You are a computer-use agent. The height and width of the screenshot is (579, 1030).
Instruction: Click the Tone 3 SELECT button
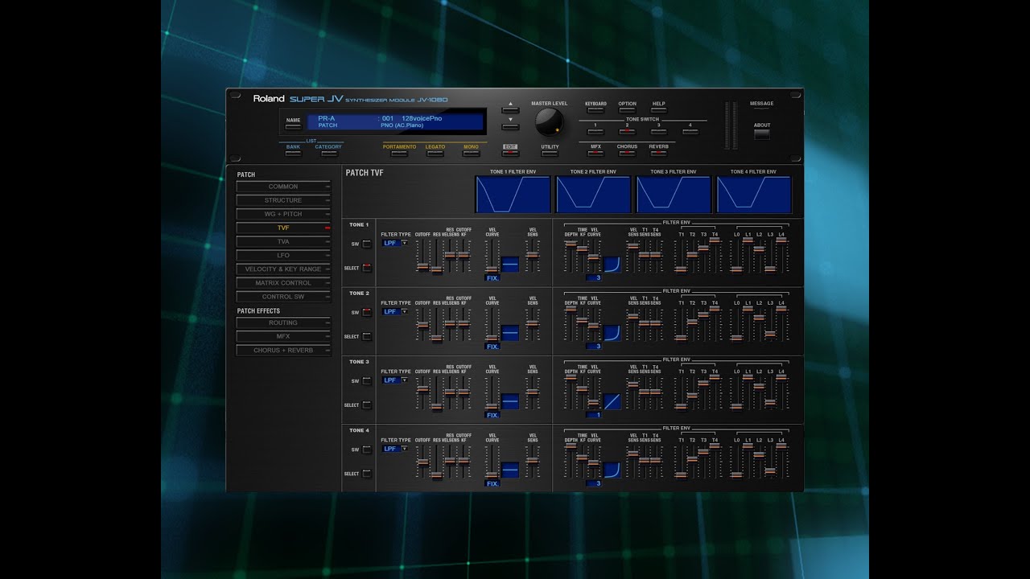coord(367,405)
